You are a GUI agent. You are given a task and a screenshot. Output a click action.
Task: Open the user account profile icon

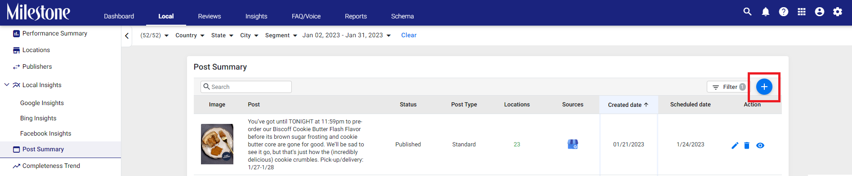pyautogui.click(x=819, y=12)
